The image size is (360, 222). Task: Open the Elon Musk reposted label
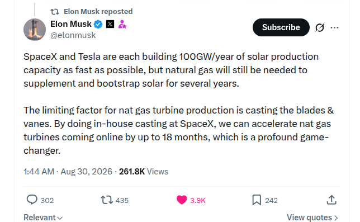tap(98, 12)
